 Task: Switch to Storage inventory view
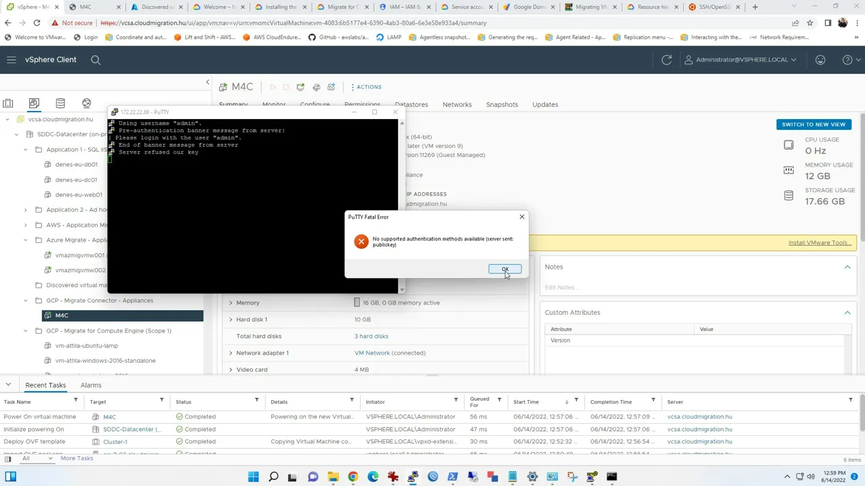coord(60,104)
